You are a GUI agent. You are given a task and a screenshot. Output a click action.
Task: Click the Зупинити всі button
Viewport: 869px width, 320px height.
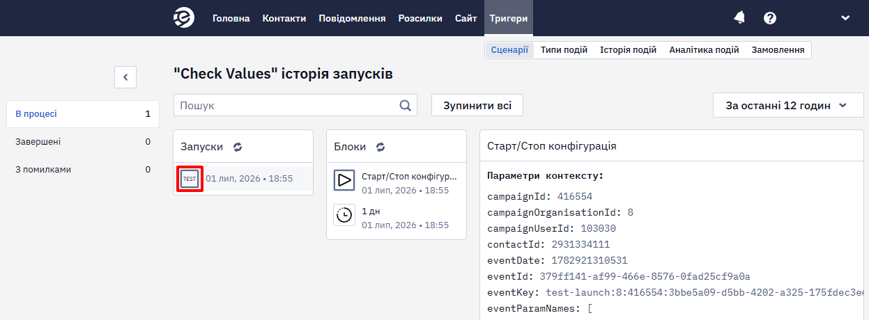pos(477,106)
